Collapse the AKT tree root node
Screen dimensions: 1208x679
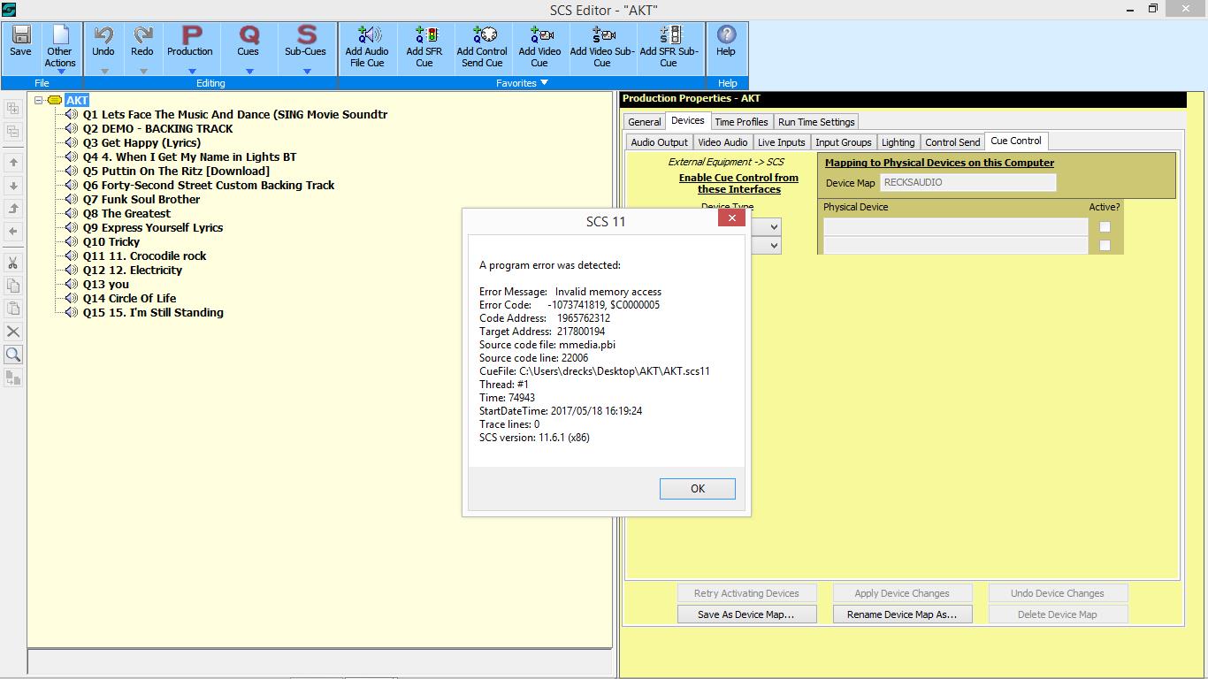[39, 101]
